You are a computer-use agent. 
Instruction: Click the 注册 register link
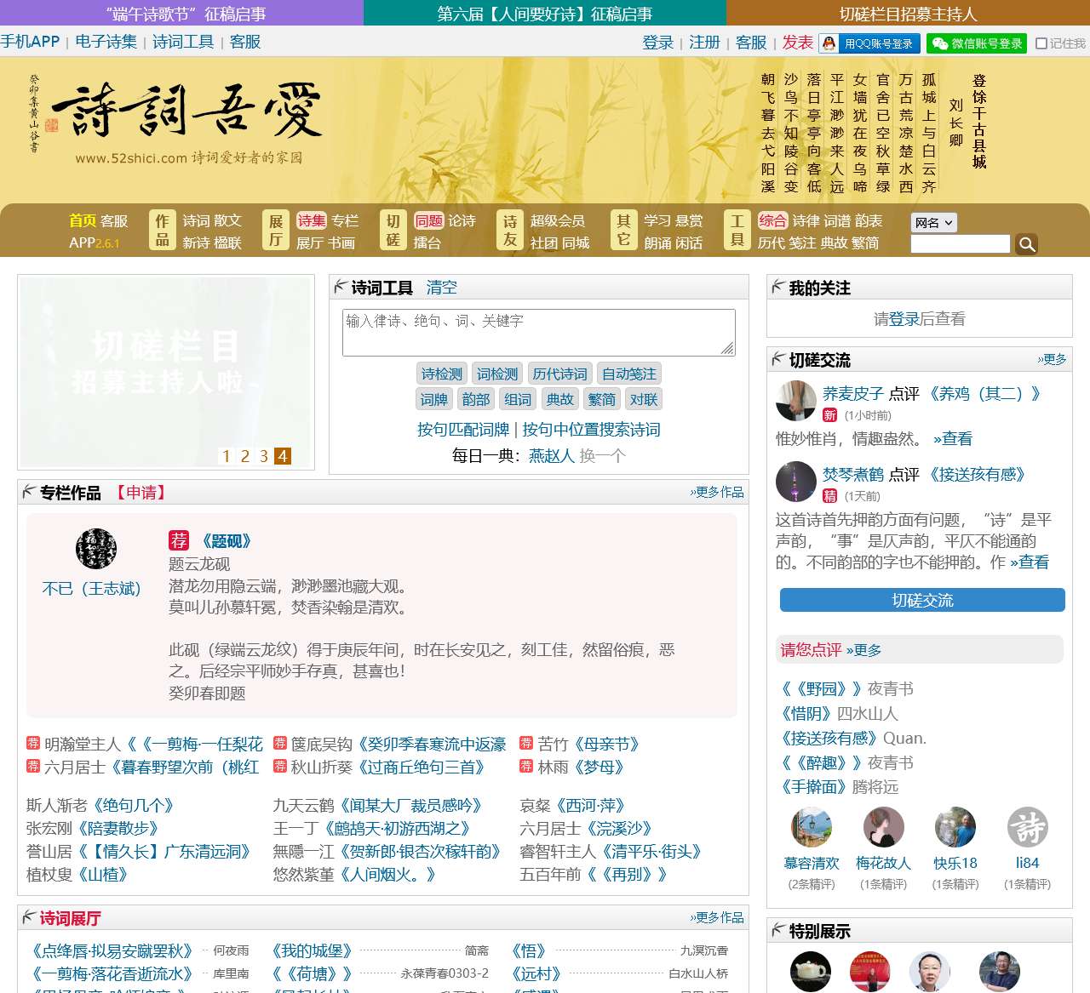(x=704, y=43)
